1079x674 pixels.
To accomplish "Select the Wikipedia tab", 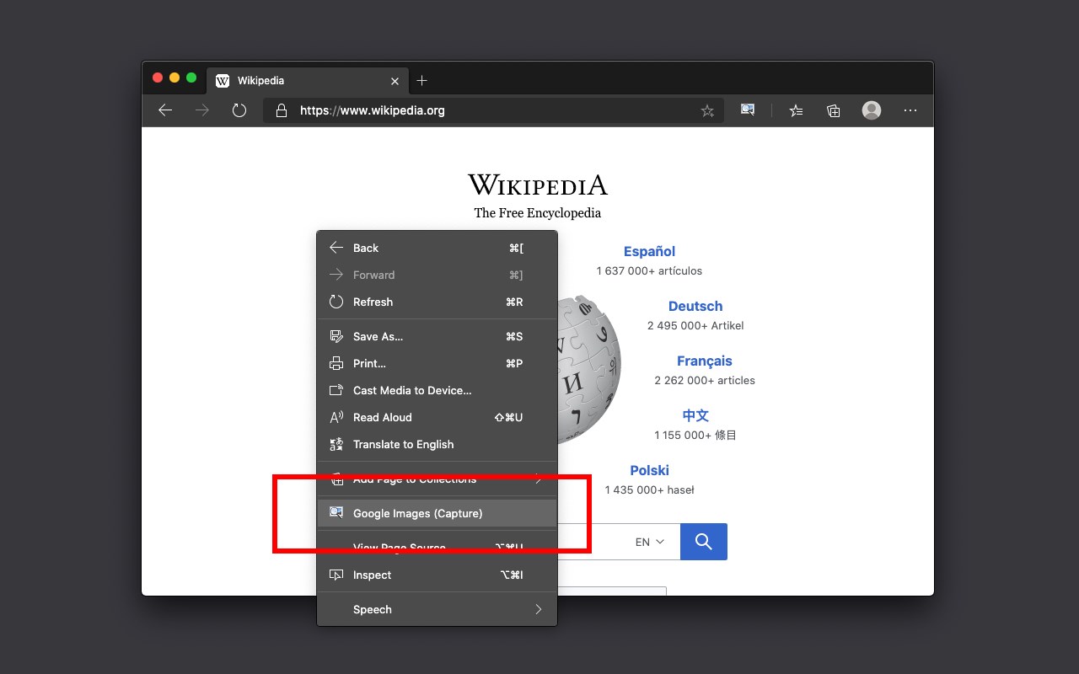I will pyautogui.click(x=309, y=81).
